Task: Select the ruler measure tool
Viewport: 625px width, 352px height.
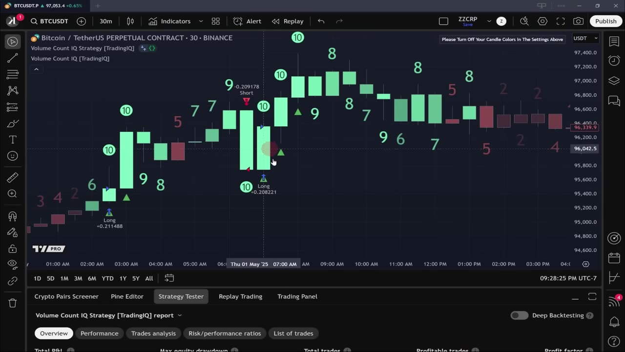Action: click(x=13, y=177)
